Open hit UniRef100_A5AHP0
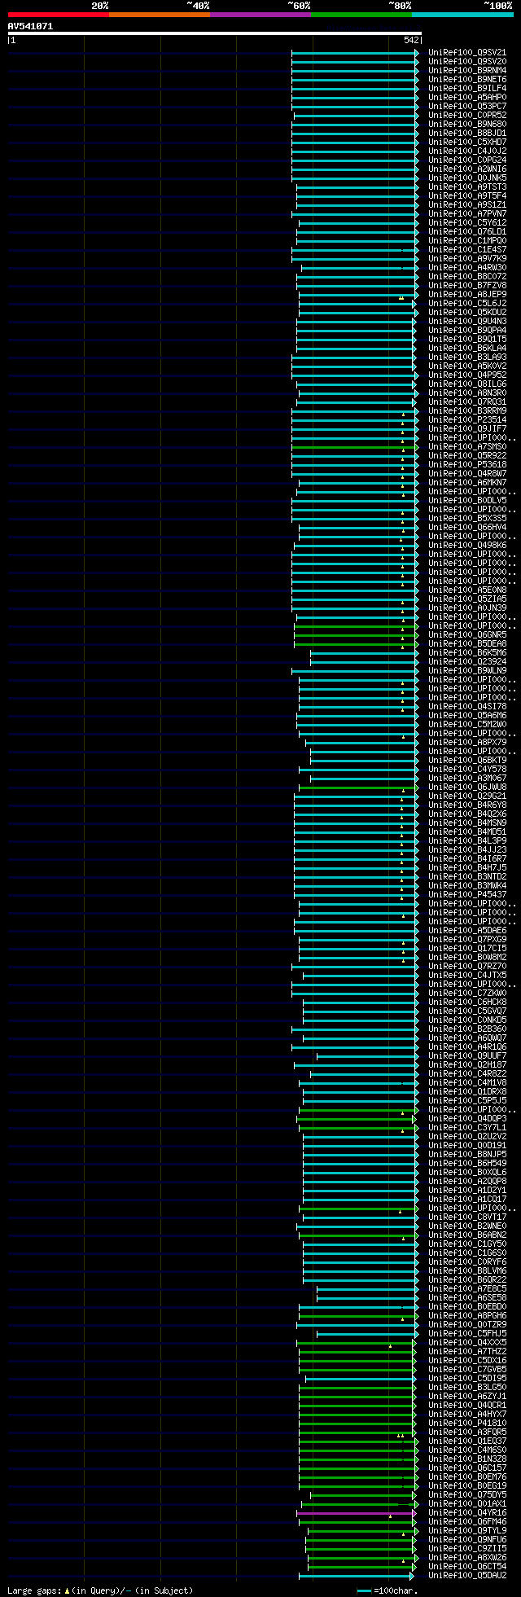Image resolution: width=521 pixels, height=1597 pixels. tap(467, 97)
